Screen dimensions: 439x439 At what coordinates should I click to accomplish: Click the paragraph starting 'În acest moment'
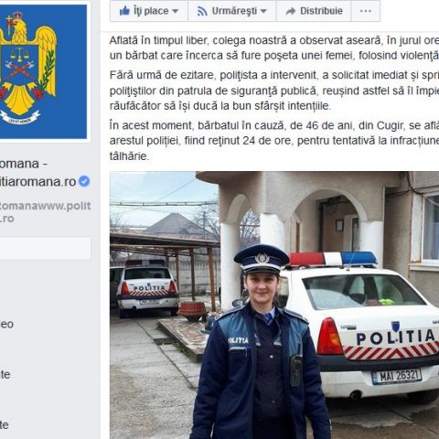click(x=274, y=141)
